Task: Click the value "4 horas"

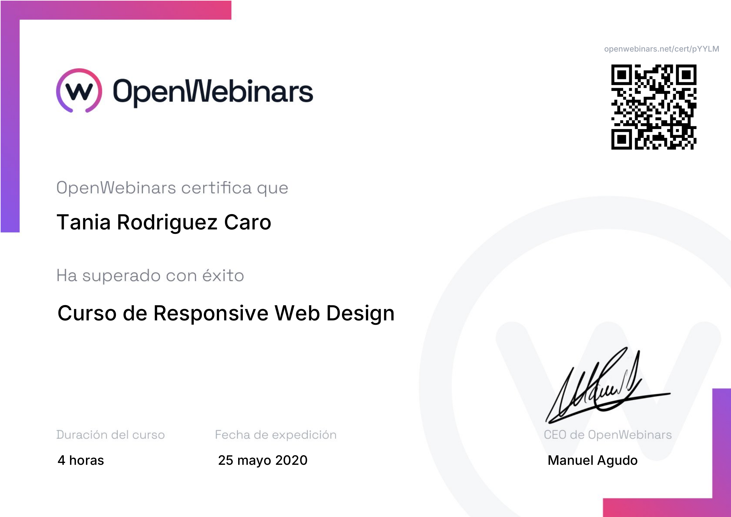Action: pos(81,460)
